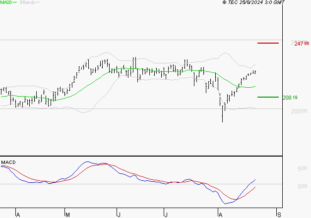Click the MACD 000 zero axis label
This screenshot has height=218, width=311.
click(x=302, y=186)
